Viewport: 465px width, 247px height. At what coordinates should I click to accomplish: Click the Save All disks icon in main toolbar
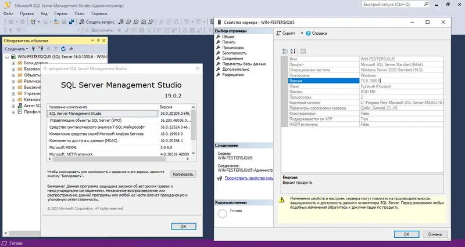click(x=71, y=22)
